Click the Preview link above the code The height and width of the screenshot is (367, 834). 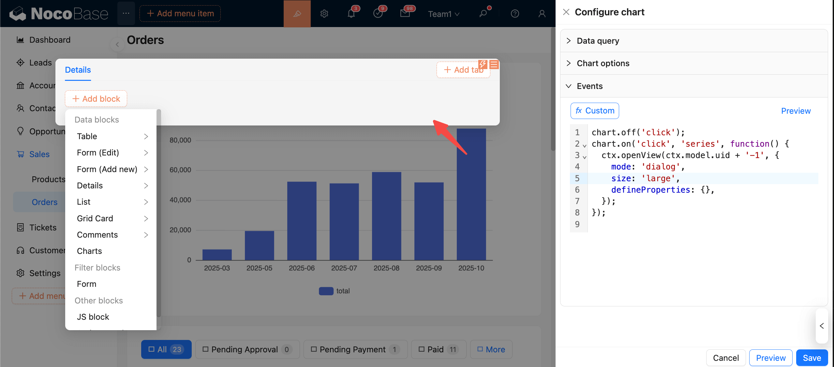796,111
